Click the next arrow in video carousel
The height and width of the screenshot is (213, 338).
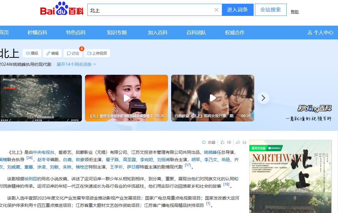263,98
